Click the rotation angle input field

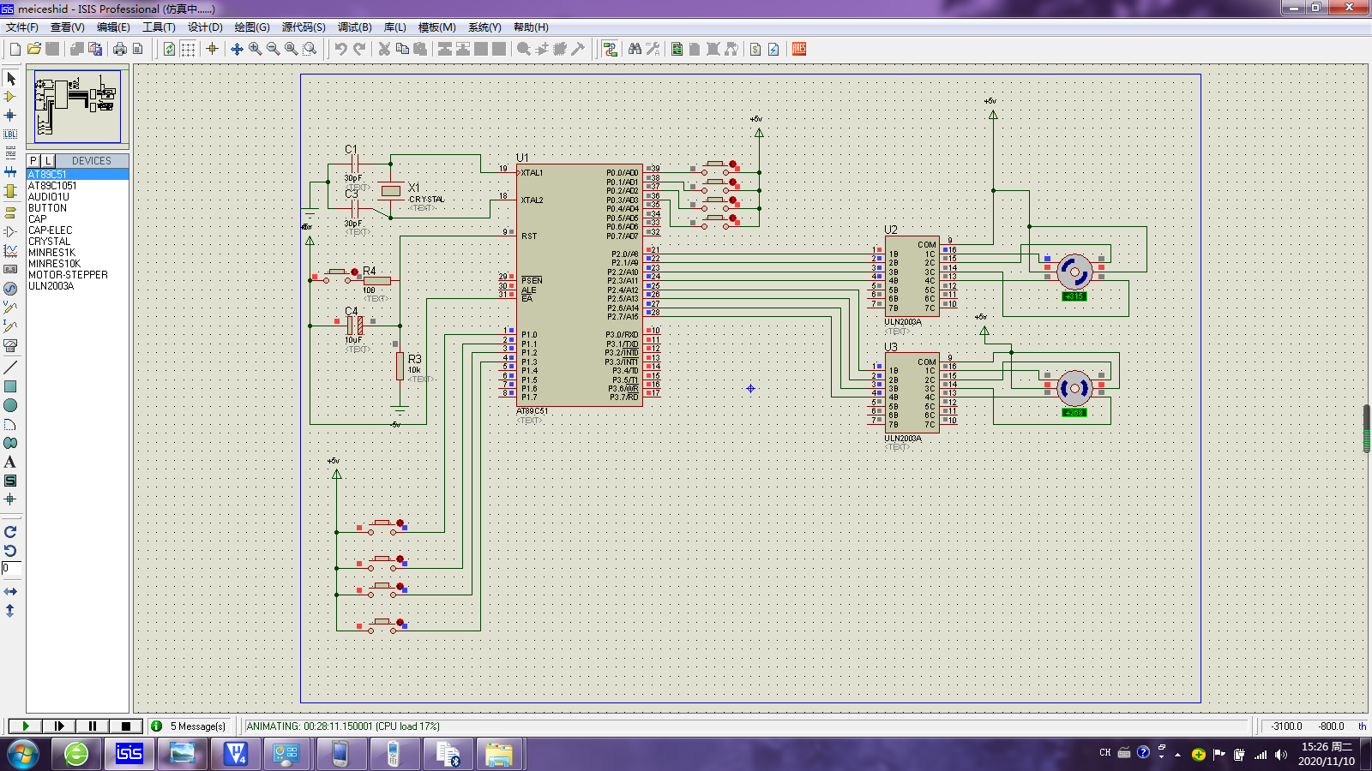coord(11,568)
